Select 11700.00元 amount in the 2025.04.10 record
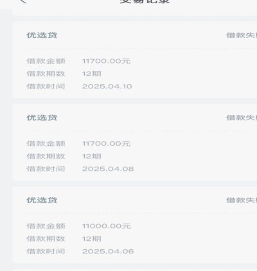257x271 pixels. 106,61
